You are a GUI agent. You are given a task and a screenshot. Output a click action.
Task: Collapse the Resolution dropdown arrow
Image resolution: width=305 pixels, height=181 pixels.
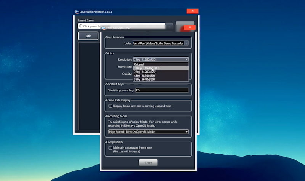tap(186, 59)
